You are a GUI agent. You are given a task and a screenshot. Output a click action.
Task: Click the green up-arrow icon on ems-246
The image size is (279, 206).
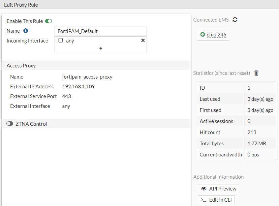(x=203, y=34)
